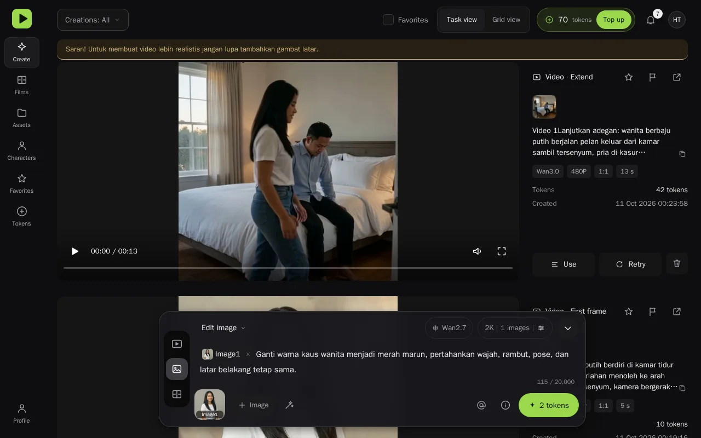Open the Creations: All dropdown

pyautogui.click(x=93, y=20)
